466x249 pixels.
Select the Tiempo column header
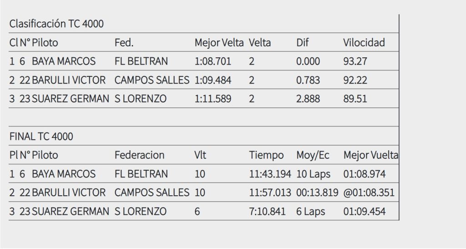click(x=266, y=155)
